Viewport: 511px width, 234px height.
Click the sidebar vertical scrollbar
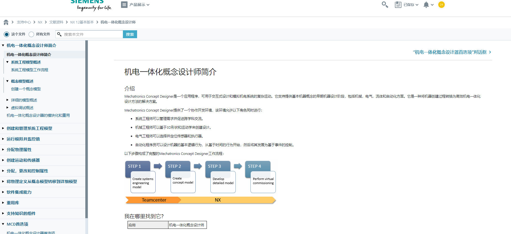pos(87,129)
